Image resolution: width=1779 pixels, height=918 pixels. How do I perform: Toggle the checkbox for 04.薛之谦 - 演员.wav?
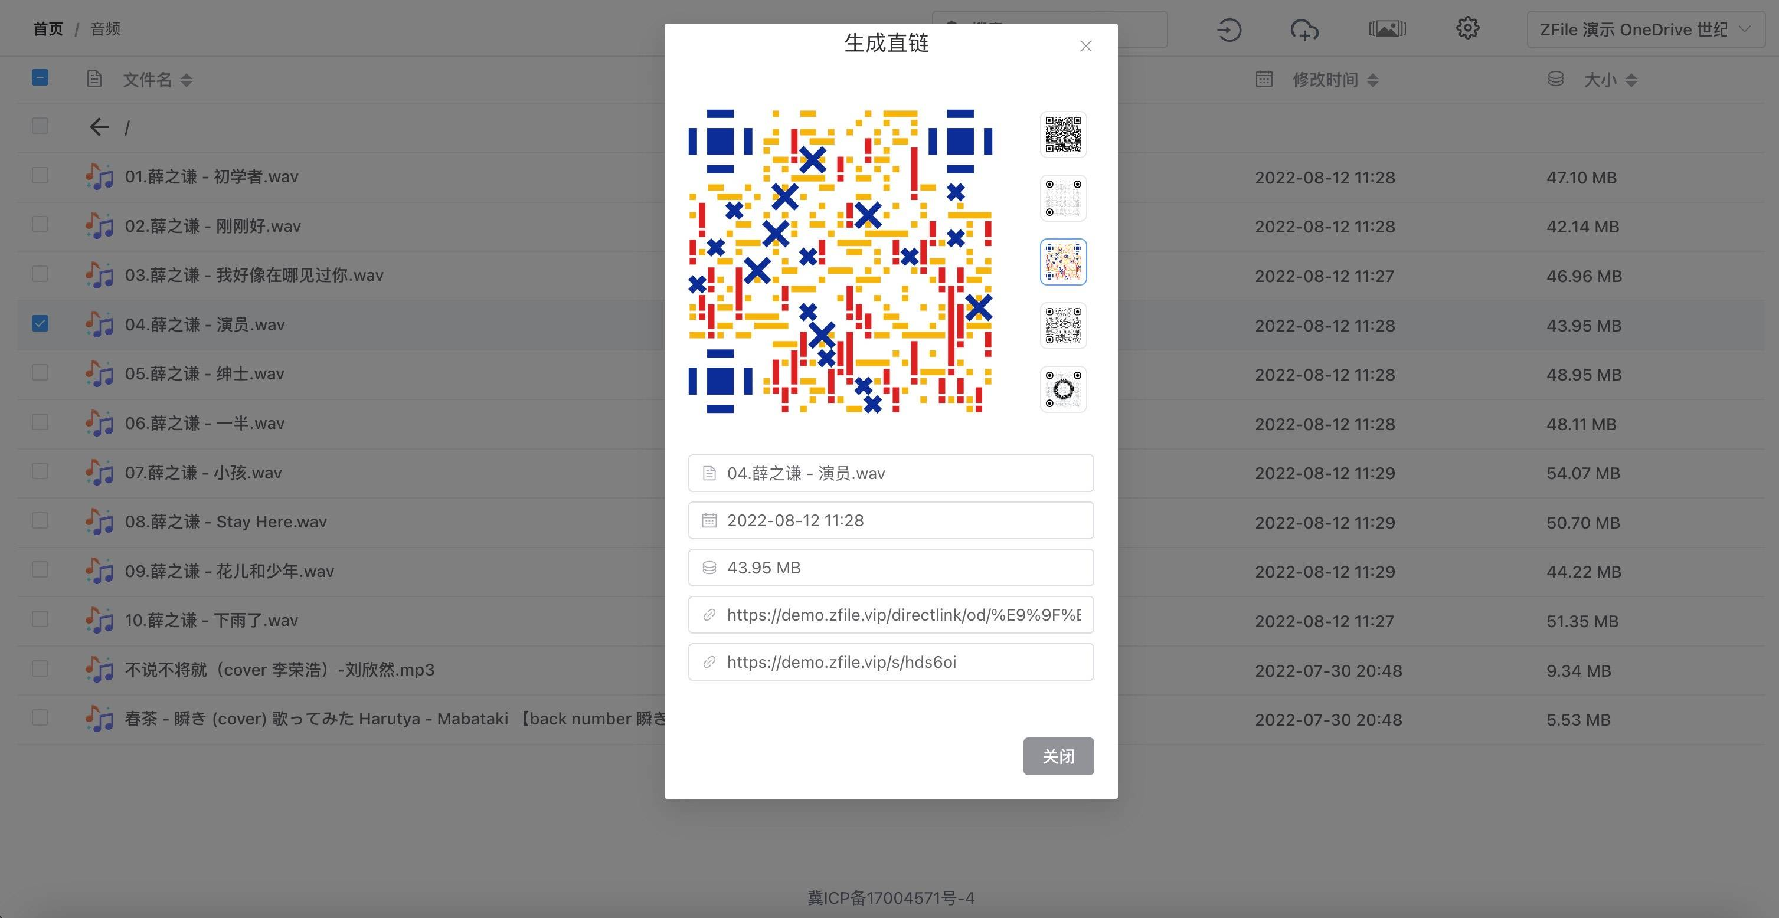click(40, 324)
